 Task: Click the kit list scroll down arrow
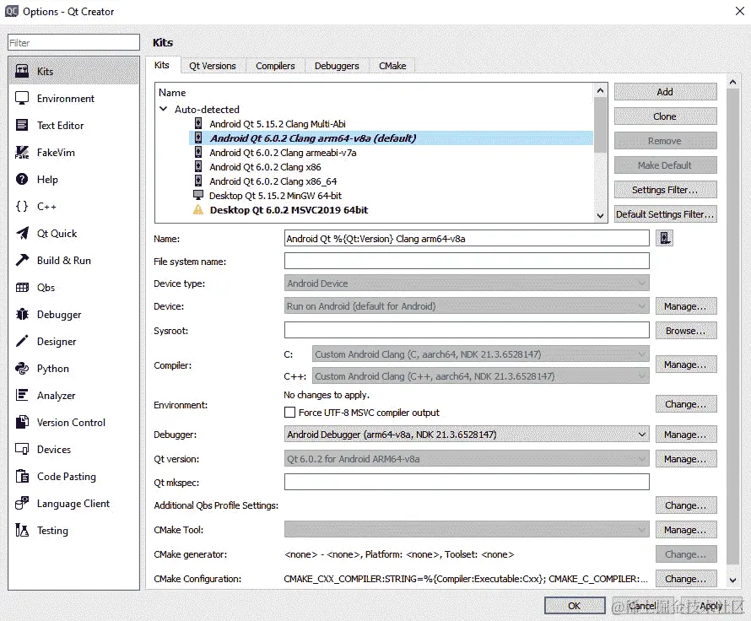600,216
